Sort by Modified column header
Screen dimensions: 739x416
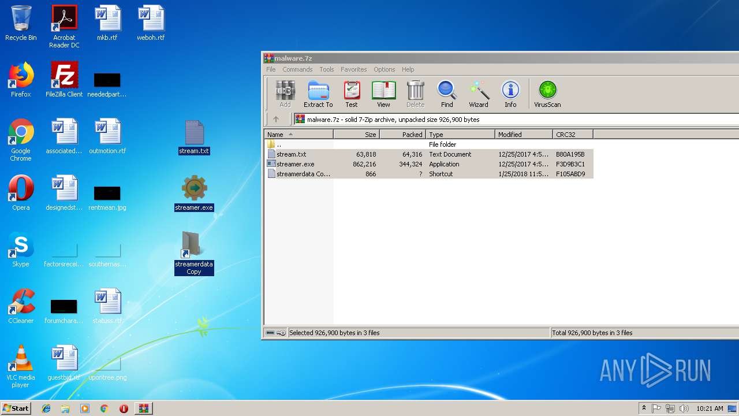click(524, 134)
